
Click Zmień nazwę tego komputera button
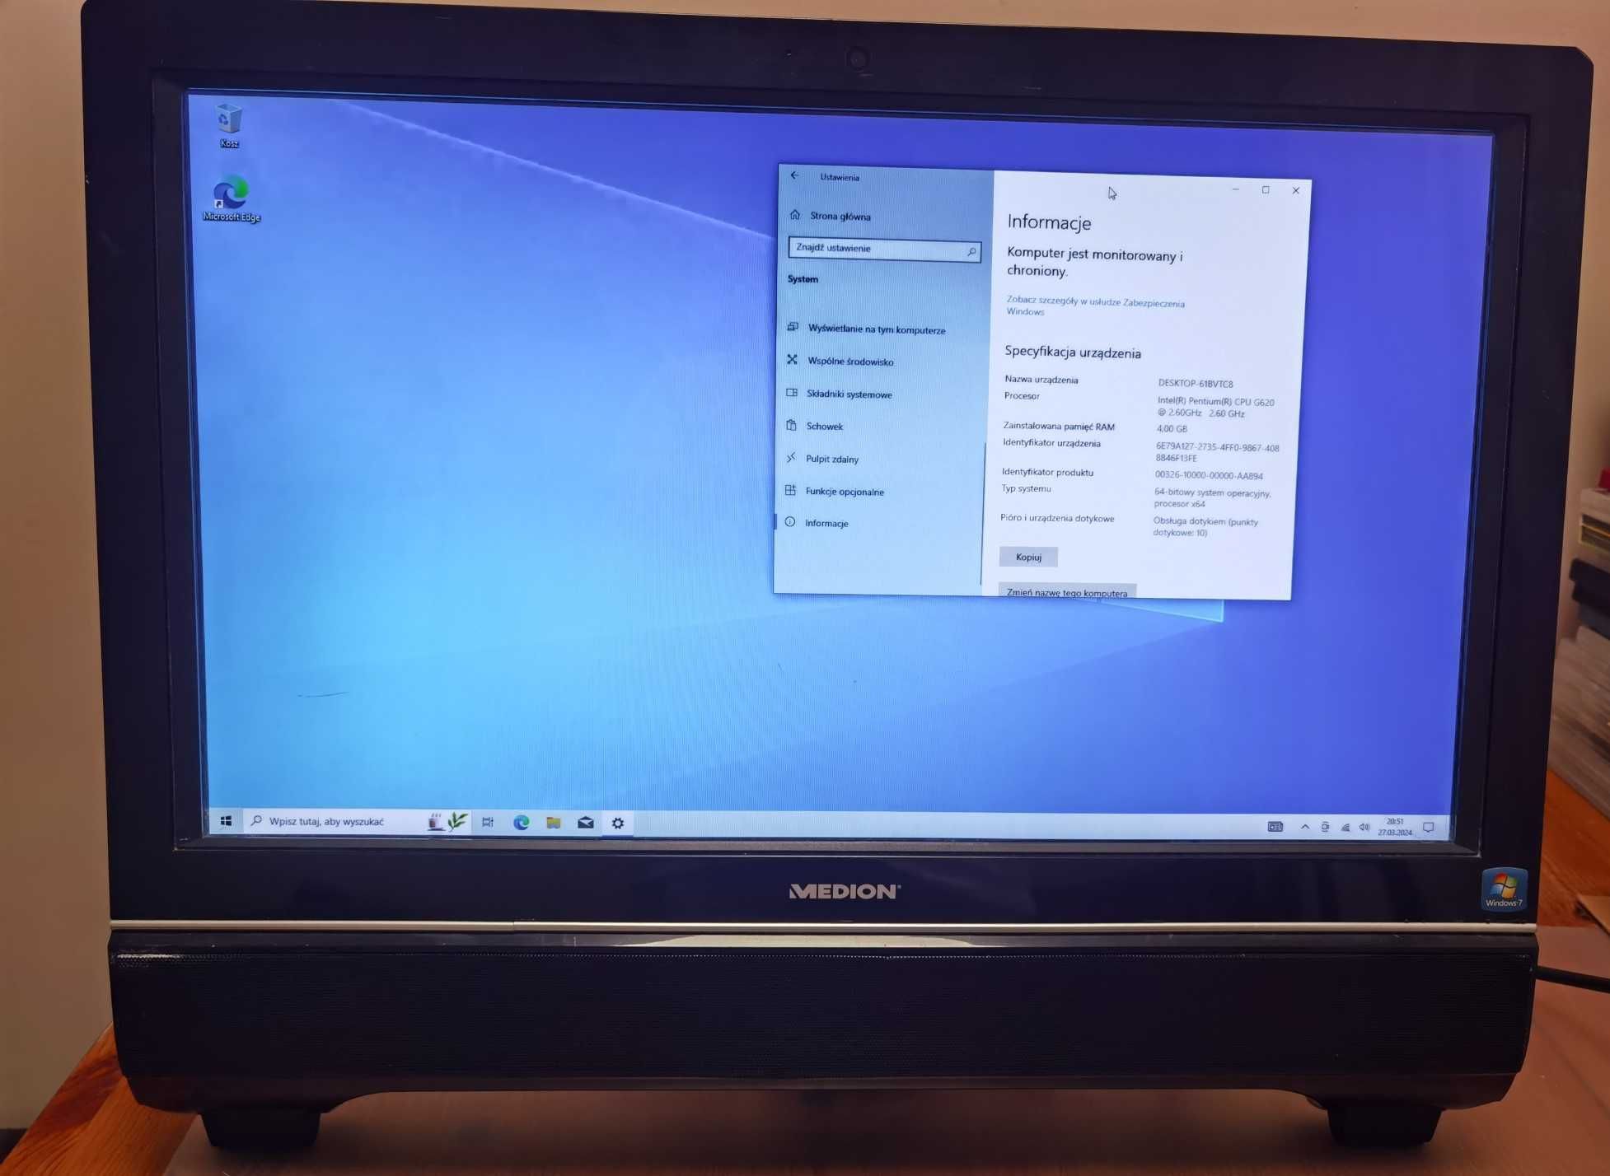click(x=1067, y=592)
